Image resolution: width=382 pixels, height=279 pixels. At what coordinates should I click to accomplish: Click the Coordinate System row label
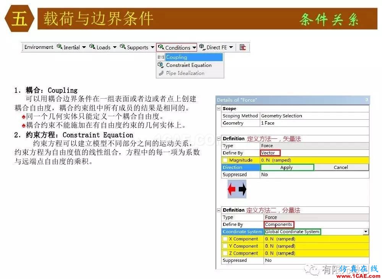[243, 232]
